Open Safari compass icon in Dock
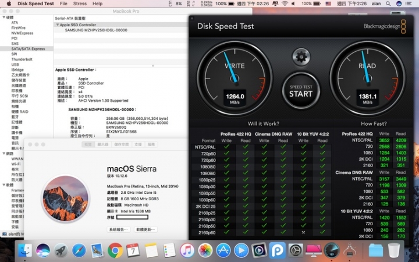419x262 pixels. 79,250
